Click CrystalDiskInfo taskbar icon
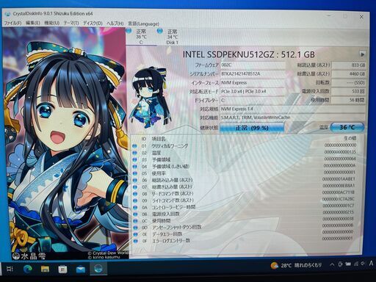Viewport: 376px width, 282px height. (x=98, y=269)
